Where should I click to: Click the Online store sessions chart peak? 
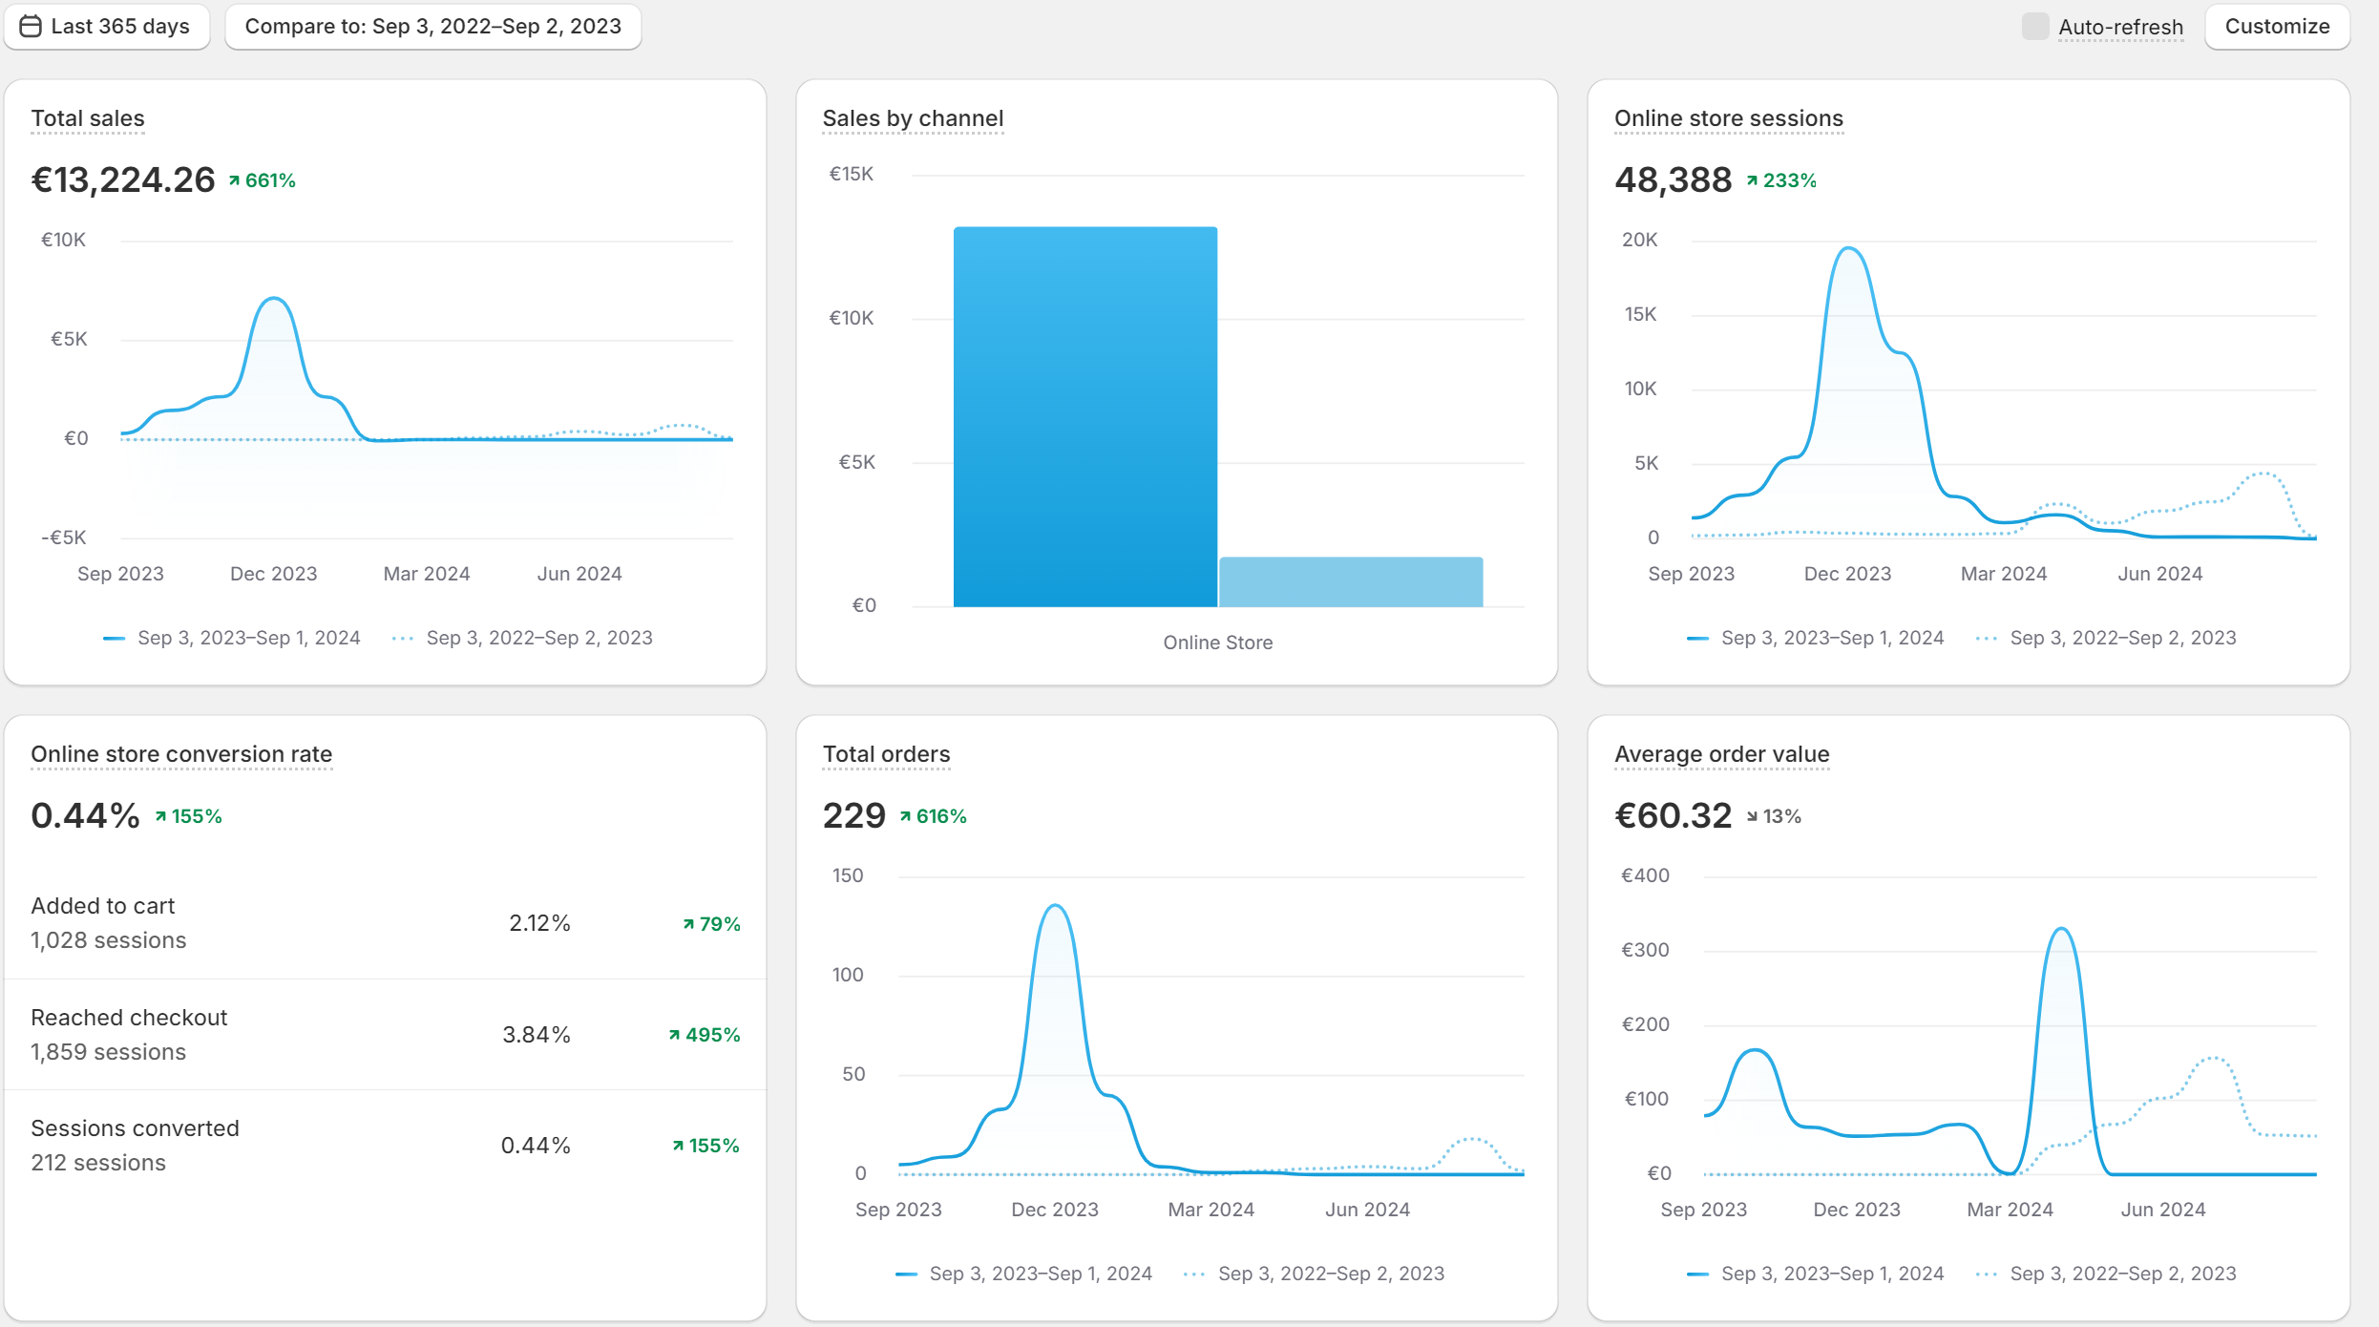tap(1850, 248)
